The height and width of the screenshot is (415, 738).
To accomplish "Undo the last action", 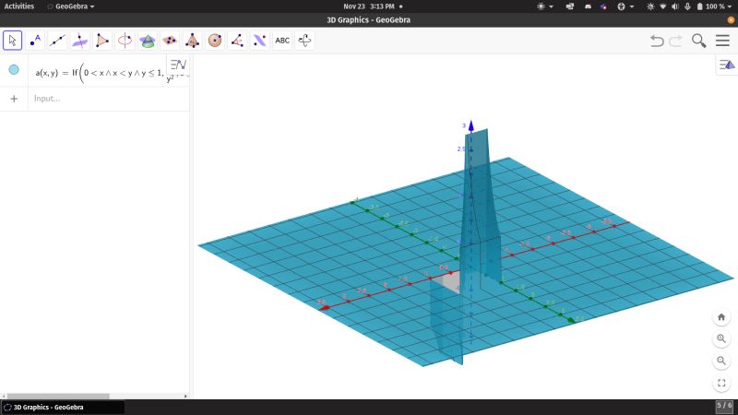I will [x=657, y=41].
